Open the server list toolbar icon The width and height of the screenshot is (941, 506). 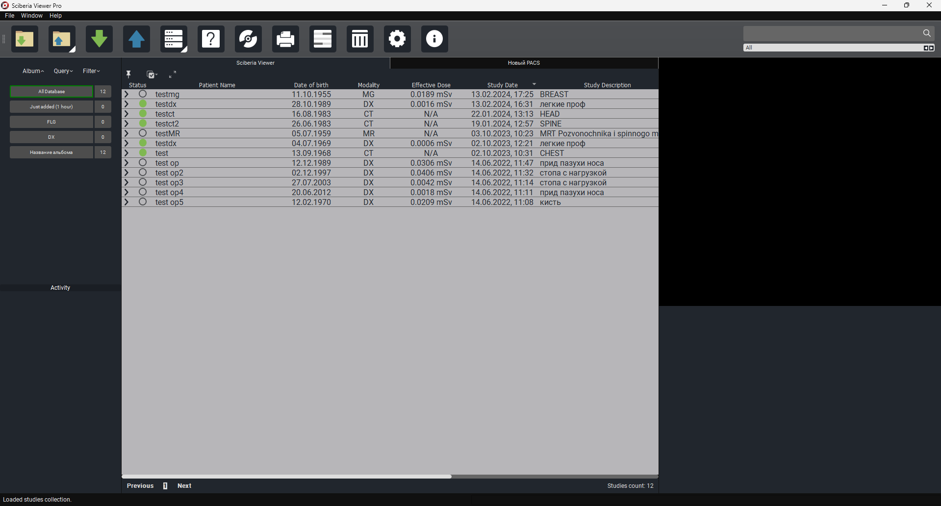coord(174,39)
